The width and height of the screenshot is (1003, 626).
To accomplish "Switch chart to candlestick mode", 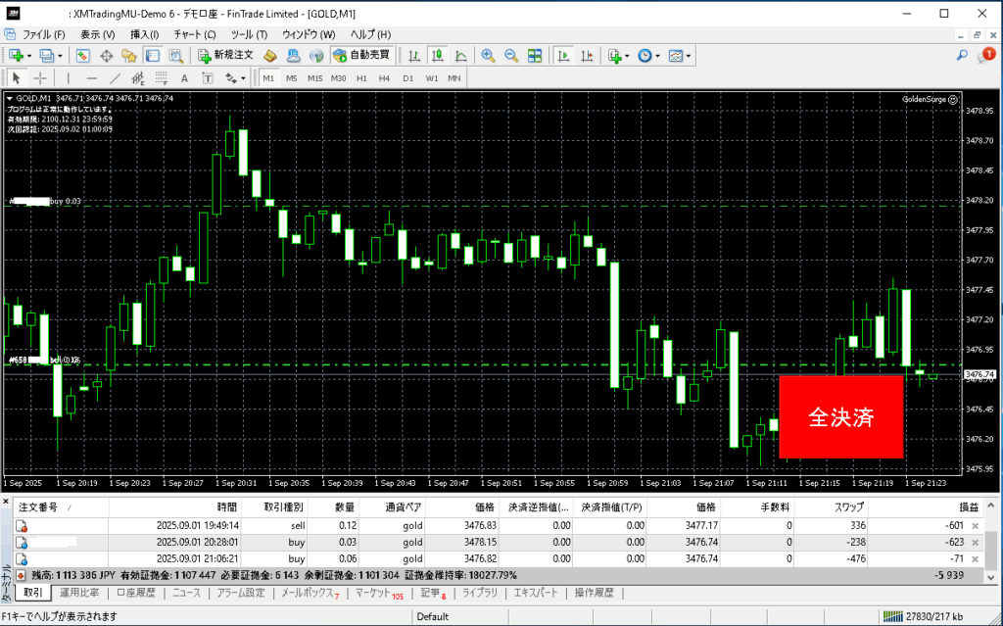I will pyautogui.click(x=435, y=56).
